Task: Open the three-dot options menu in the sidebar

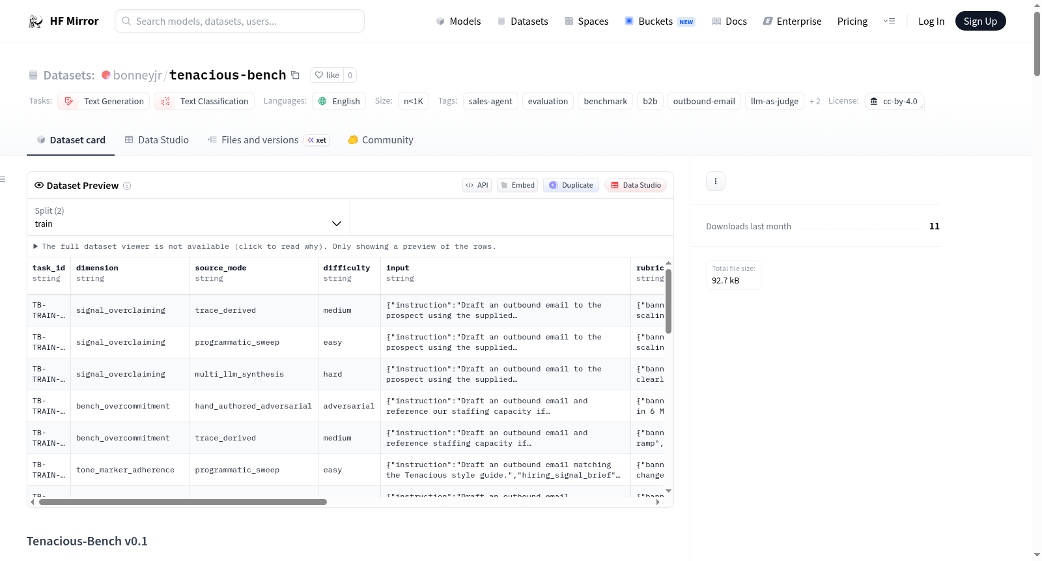Action: click(716, 181)
